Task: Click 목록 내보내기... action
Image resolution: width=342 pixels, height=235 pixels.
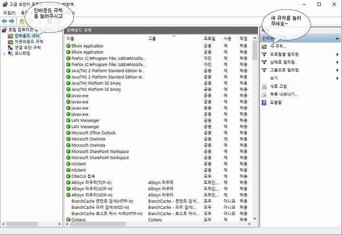Action: click(x=284, y=94)
